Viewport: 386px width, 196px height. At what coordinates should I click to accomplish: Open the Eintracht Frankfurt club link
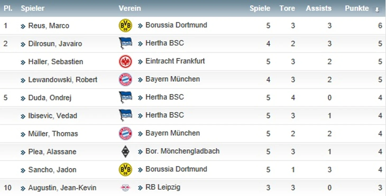point(175,61)
